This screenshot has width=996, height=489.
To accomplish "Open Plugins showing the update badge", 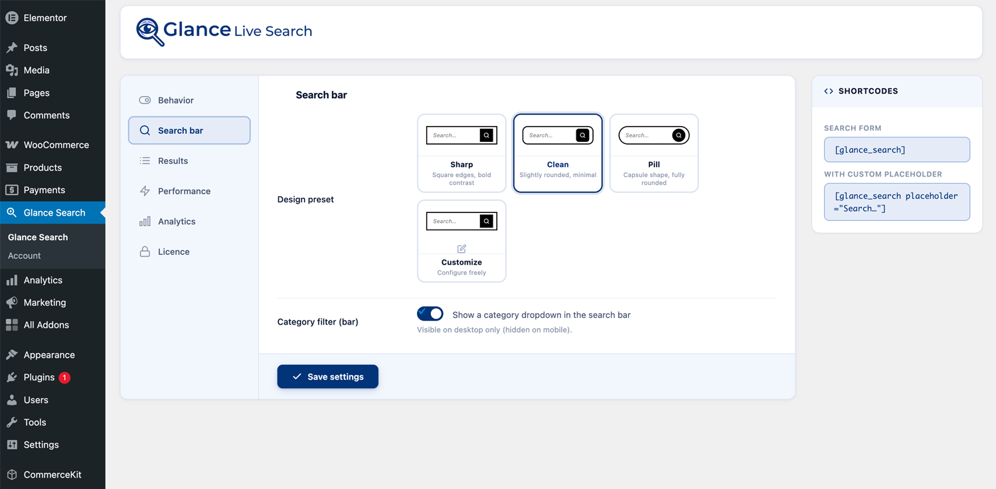I will [37, 377].
